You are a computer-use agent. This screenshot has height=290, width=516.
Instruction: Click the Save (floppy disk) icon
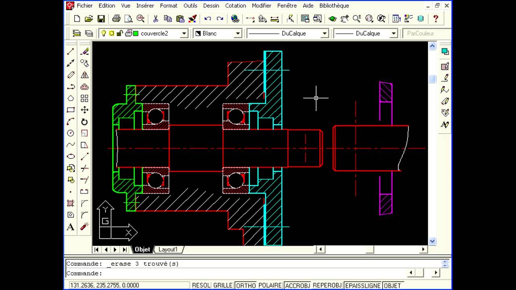[101, 19]
